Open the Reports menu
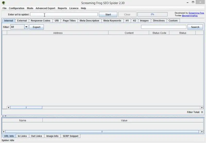 pos(62,8)
